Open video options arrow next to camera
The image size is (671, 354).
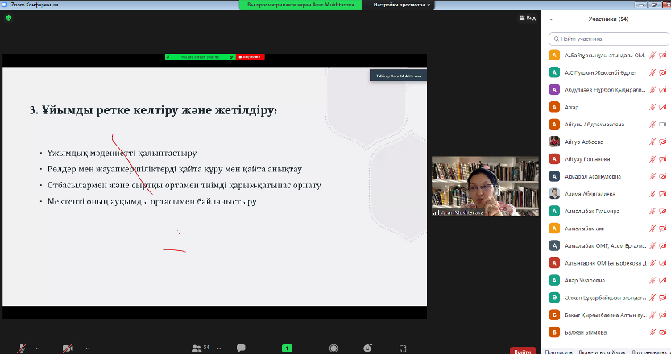pos(85,348)
